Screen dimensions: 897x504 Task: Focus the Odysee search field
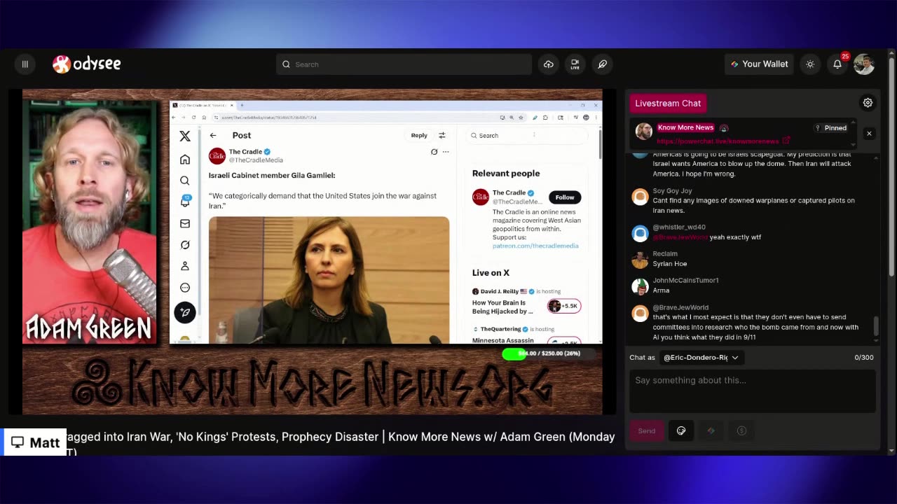tap(404, 64)
